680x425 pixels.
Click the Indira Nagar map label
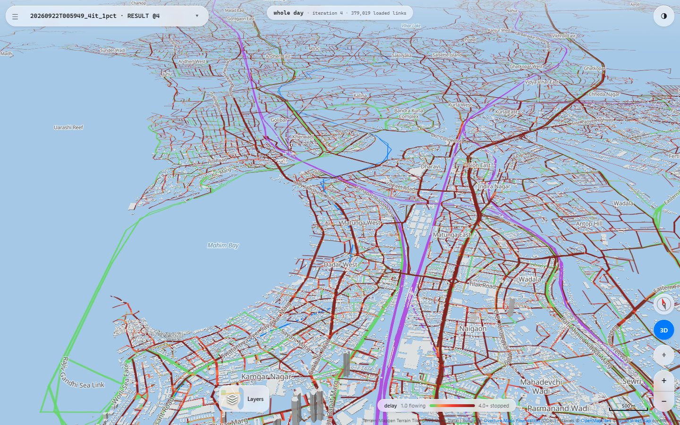(494, 187)
